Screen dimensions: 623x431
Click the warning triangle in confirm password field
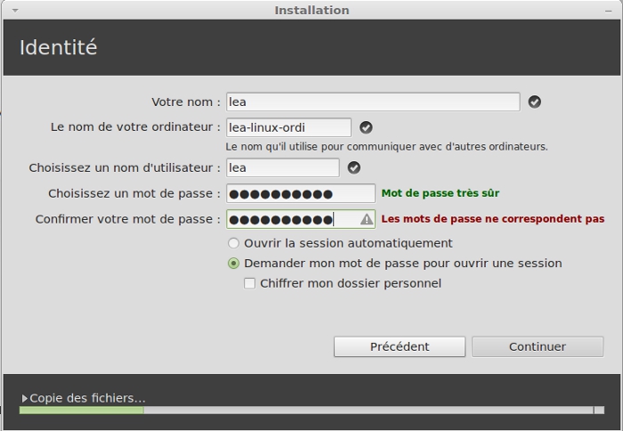(x=366, y=219)
